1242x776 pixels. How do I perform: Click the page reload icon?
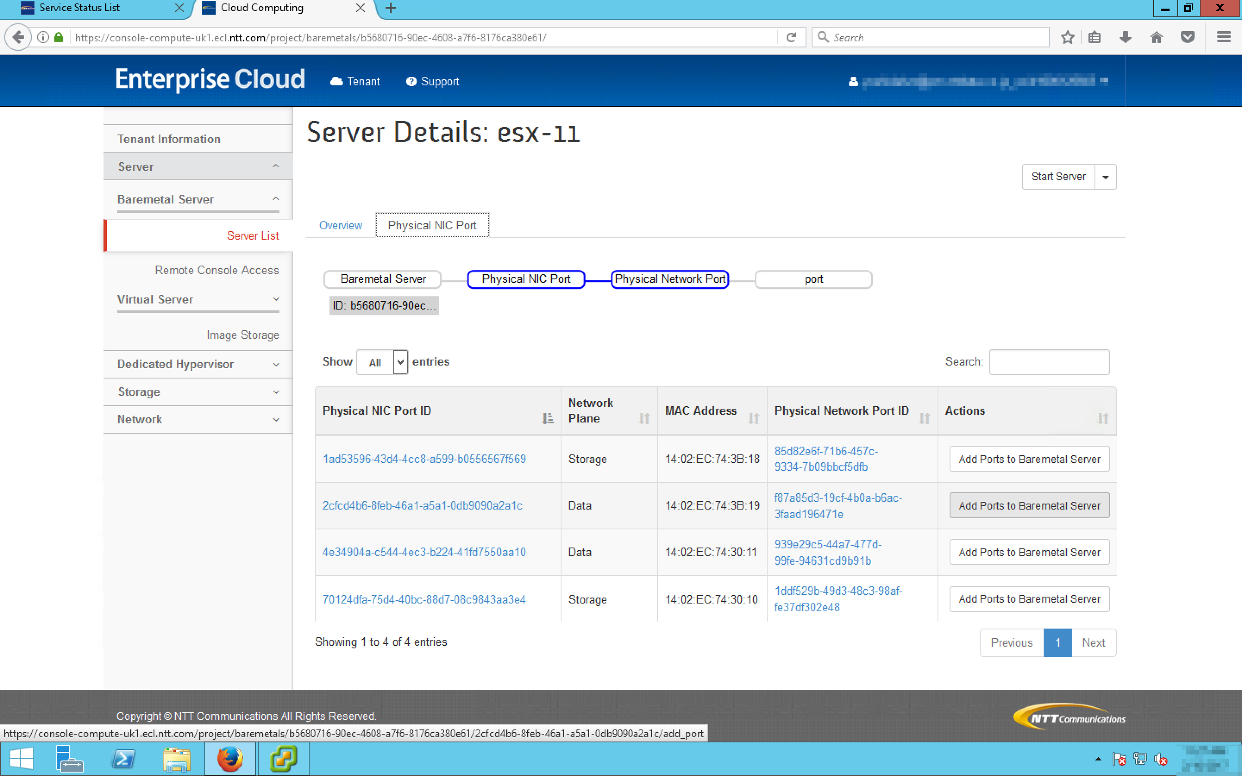[x=791, y=38]
